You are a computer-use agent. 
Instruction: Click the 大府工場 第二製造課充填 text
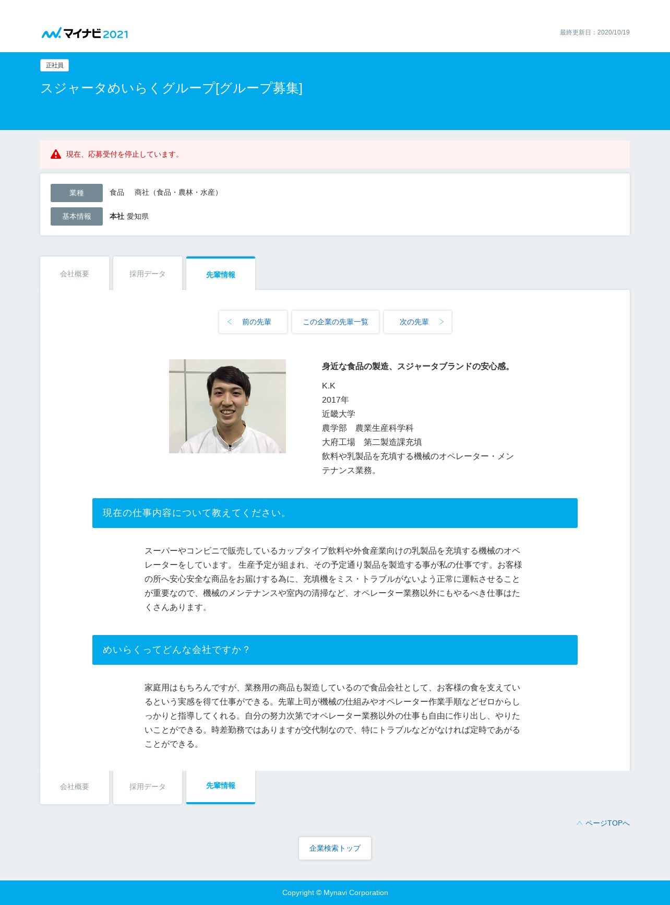[x=372, y=442]
